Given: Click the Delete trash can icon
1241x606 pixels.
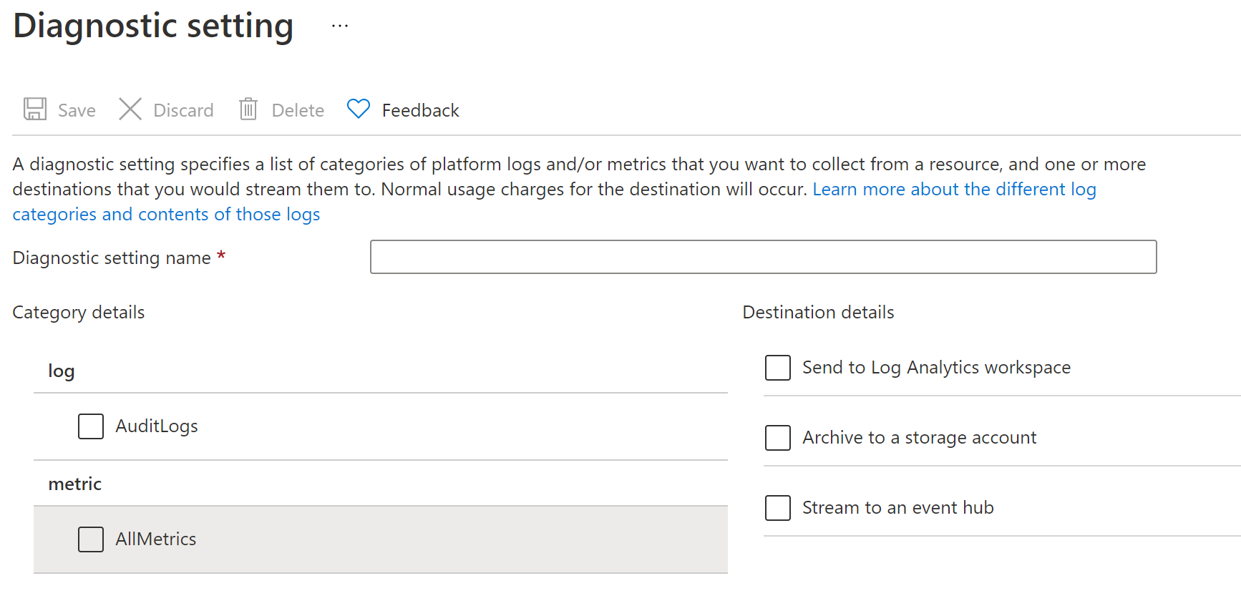Looking at the screenshot, I should 248,109.
